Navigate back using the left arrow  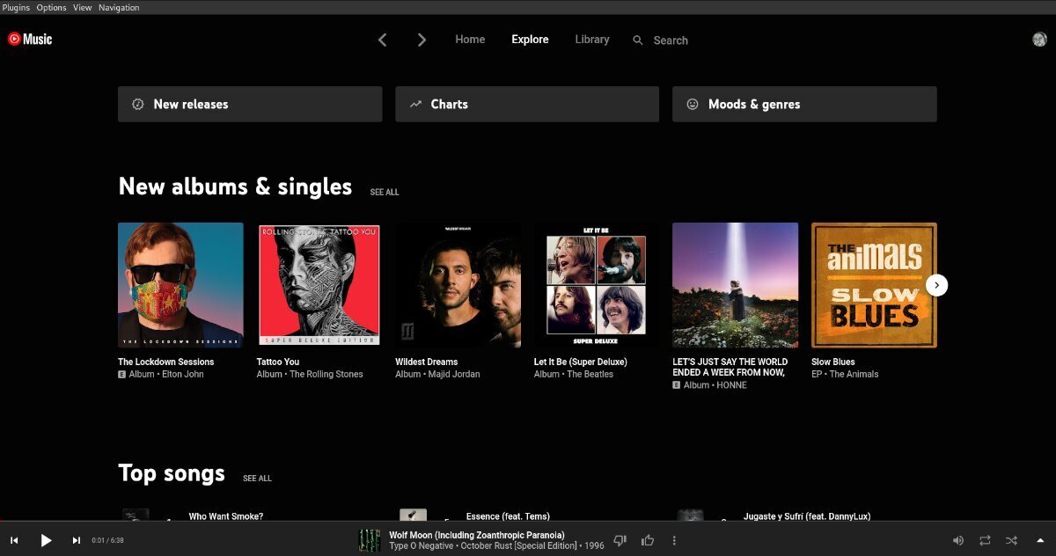(382, 40)
